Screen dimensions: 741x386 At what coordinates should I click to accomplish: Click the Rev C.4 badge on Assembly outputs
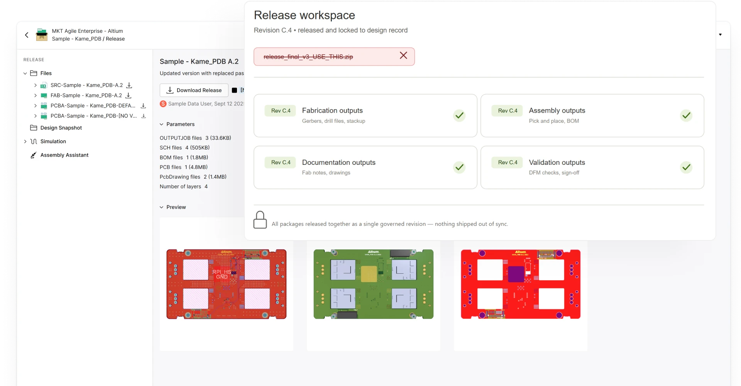[508, 111]
